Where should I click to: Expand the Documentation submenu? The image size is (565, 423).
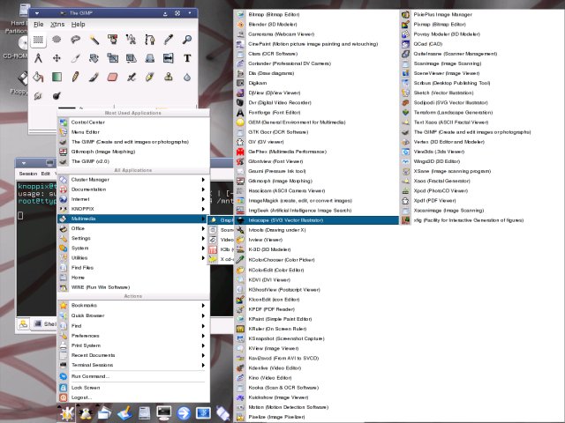pos(133,189)
